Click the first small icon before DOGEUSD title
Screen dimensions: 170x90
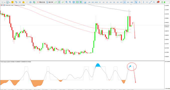click(x=1, y=5)
